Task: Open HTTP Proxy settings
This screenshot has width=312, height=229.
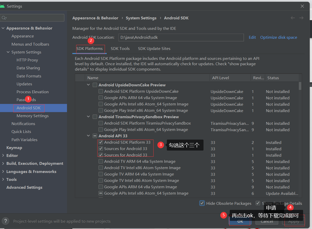Action: click(27, 60)
